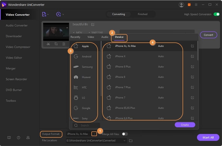Choose the iPhone 8 Plus preset
The image size is (222, 146).
coord(149,67)
